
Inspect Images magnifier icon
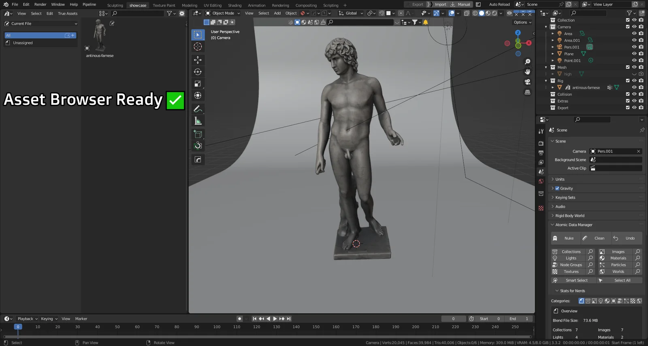tap(638, 252)
